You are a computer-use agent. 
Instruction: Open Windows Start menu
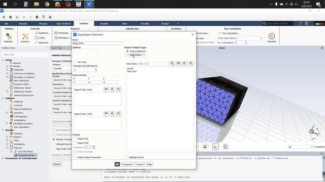click(x=5, y=4)
